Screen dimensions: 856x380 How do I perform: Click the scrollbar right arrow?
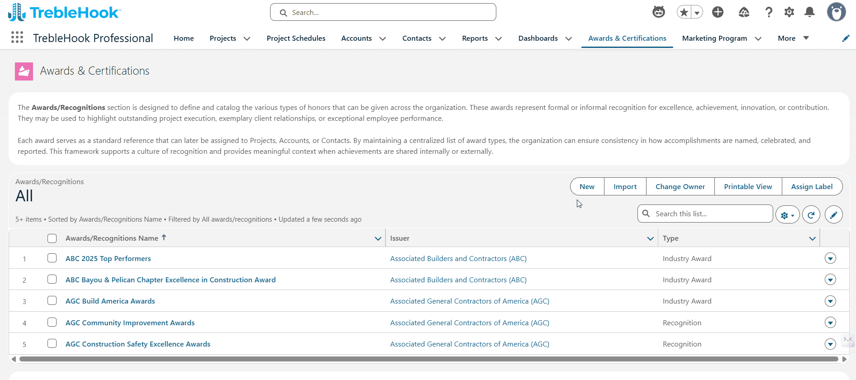[x=844, y=359]
